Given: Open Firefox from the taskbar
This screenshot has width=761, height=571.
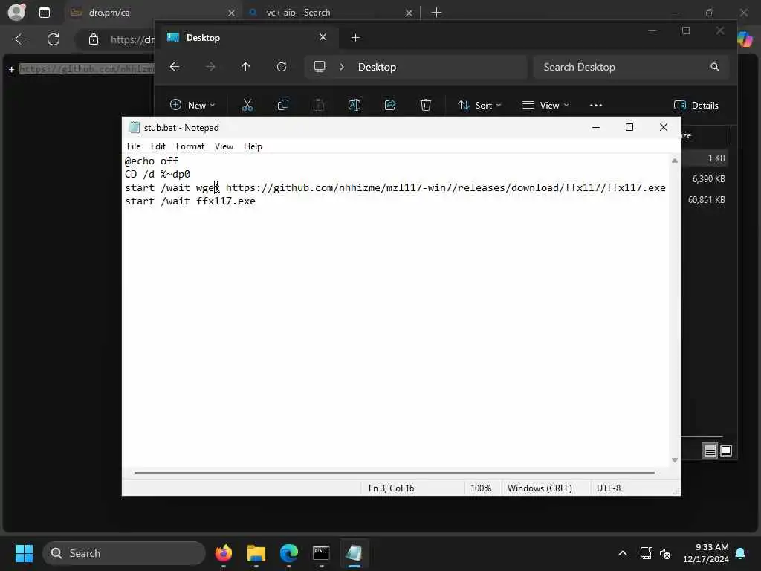Looking at the screenshot, I should coord(223,553).
